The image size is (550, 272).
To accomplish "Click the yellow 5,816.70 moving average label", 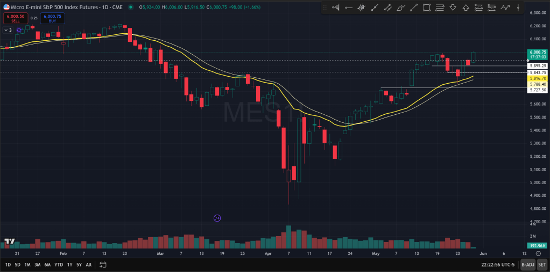I will pos(538,78).
